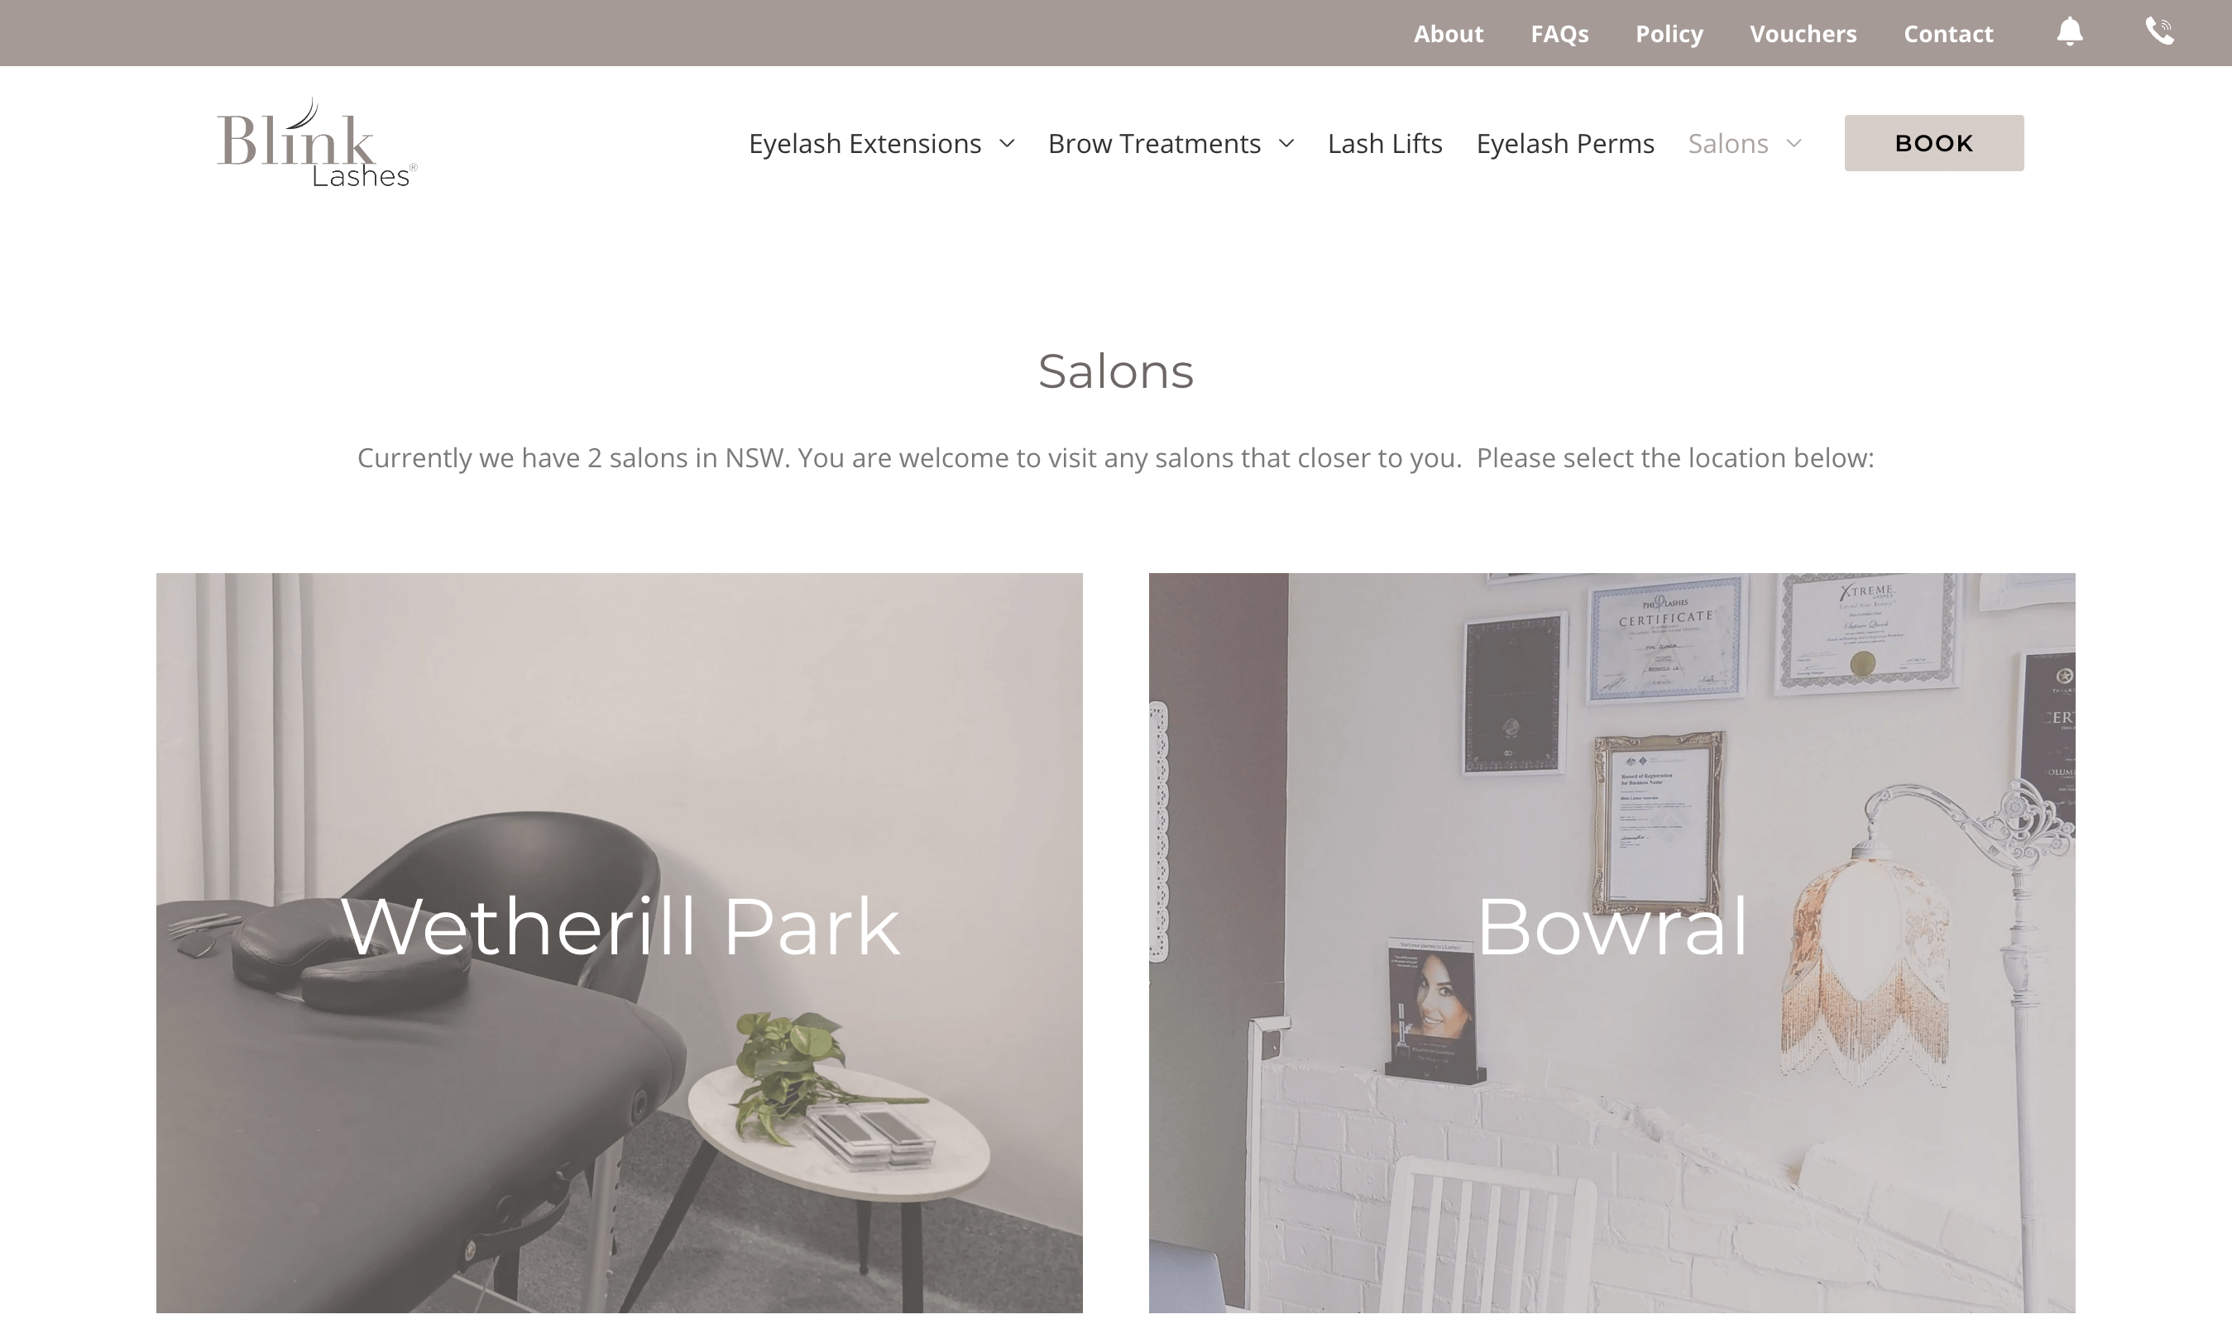2232x1343 pixels.
Task: Click the BOOK button
Action: pos(1934,143)
